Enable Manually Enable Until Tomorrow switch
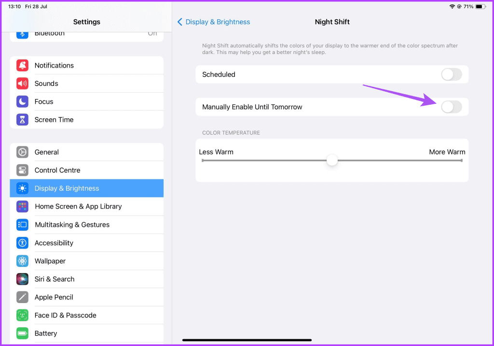 click(x=452, y=107)
